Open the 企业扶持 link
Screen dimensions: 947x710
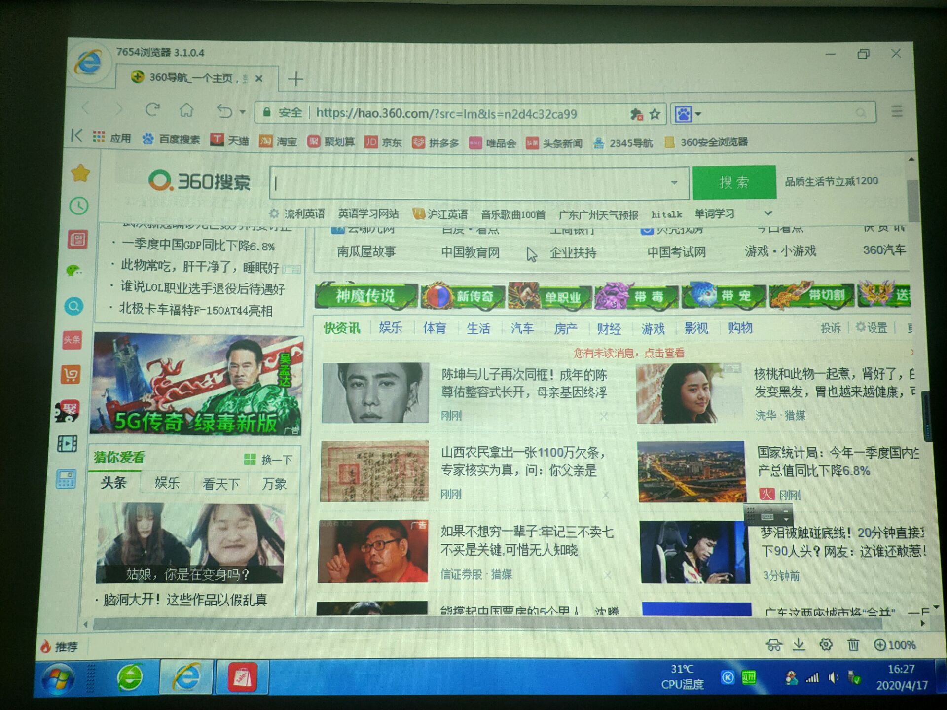573,253
